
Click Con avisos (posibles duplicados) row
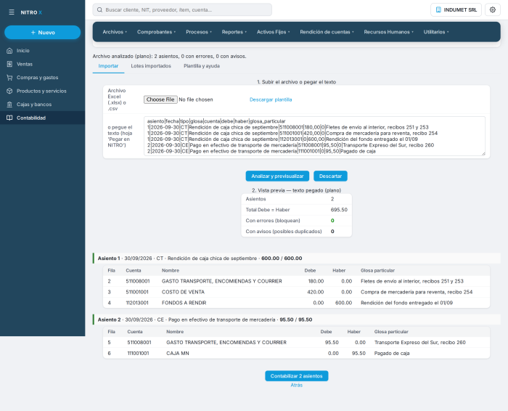[296, 232]
